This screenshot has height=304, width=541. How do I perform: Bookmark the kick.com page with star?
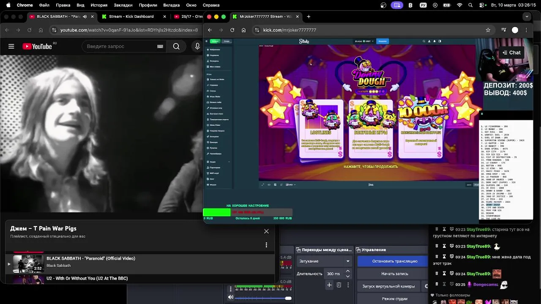[x=488, y=30]
